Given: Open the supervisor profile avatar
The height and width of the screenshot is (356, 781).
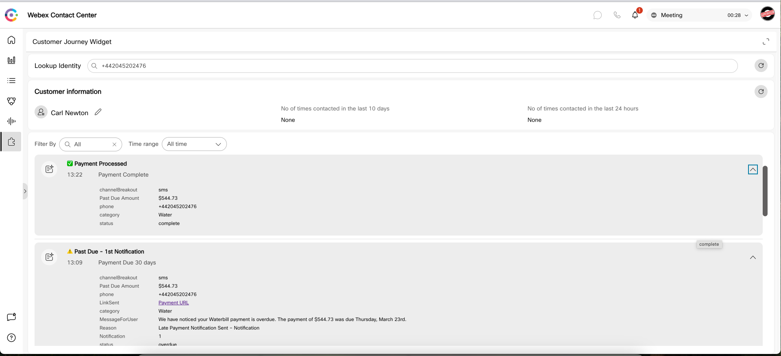Looking at the screenshot, I should 768,14.
